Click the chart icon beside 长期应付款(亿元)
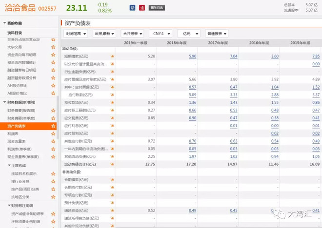Screen dimensions: 322x228 point(112,188)
